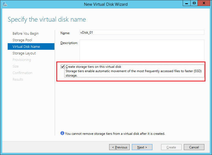This screenshot has height=155, width=212.
Task: Click the disabled Create button
Action: [171, 147]
